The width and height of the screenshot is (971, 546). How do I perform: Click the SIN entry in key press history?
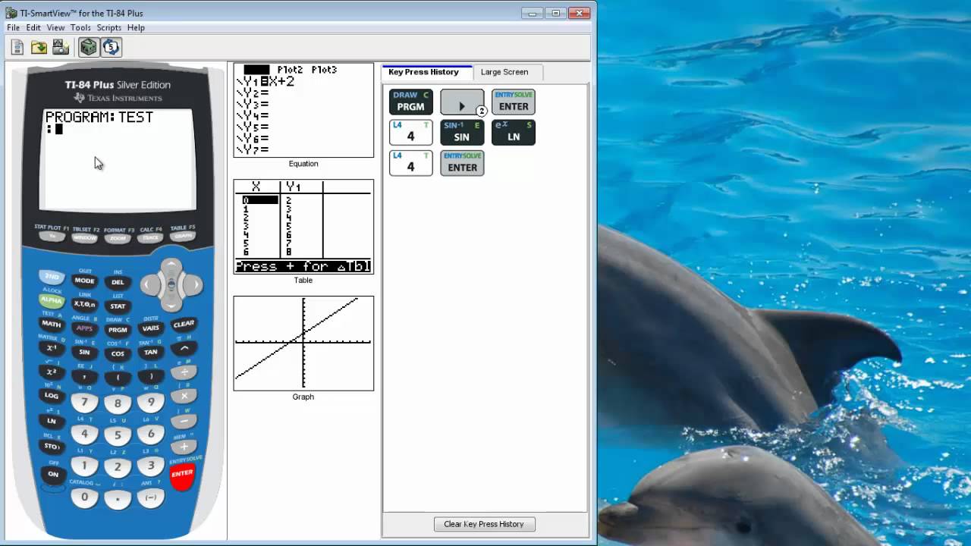coord(462,132)
